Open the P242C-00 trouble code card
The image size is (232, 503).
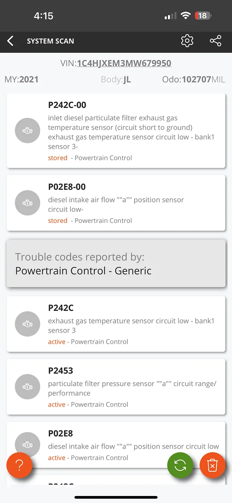(116, 131)
